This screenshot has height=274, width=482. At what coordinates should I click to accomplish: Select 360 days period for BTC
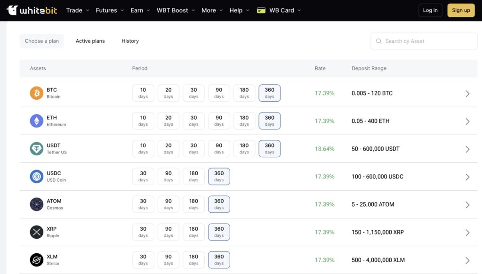[270, 93]
